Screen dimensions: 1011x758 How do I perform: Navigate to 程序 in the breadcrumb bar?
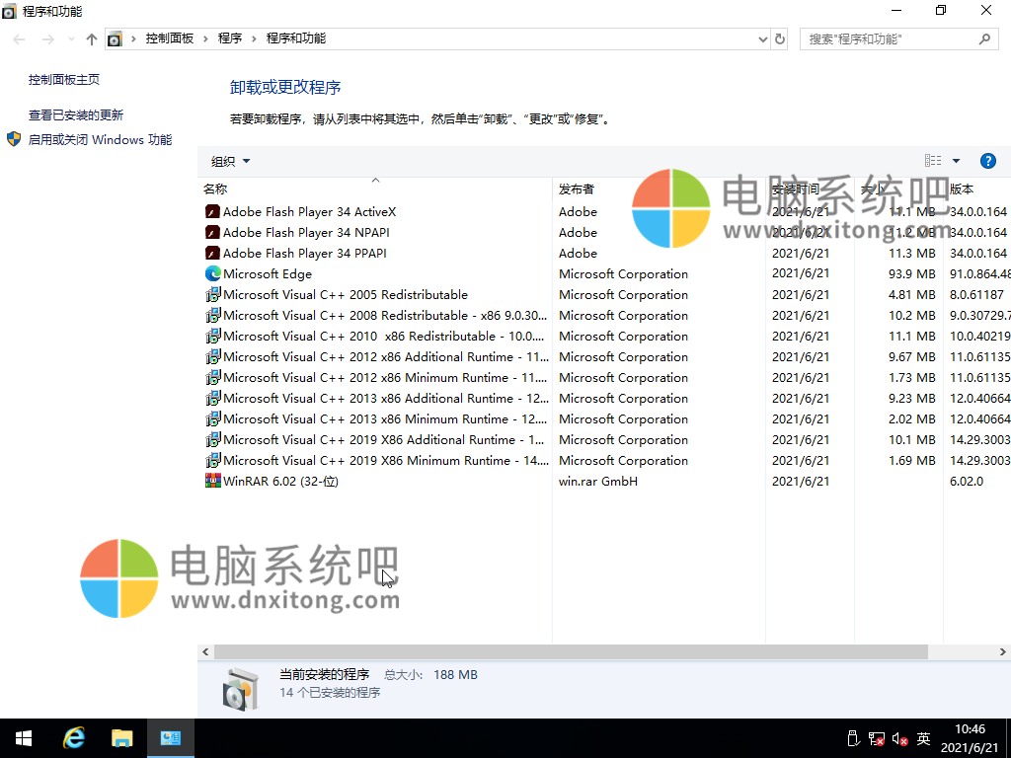click(231, 38)
